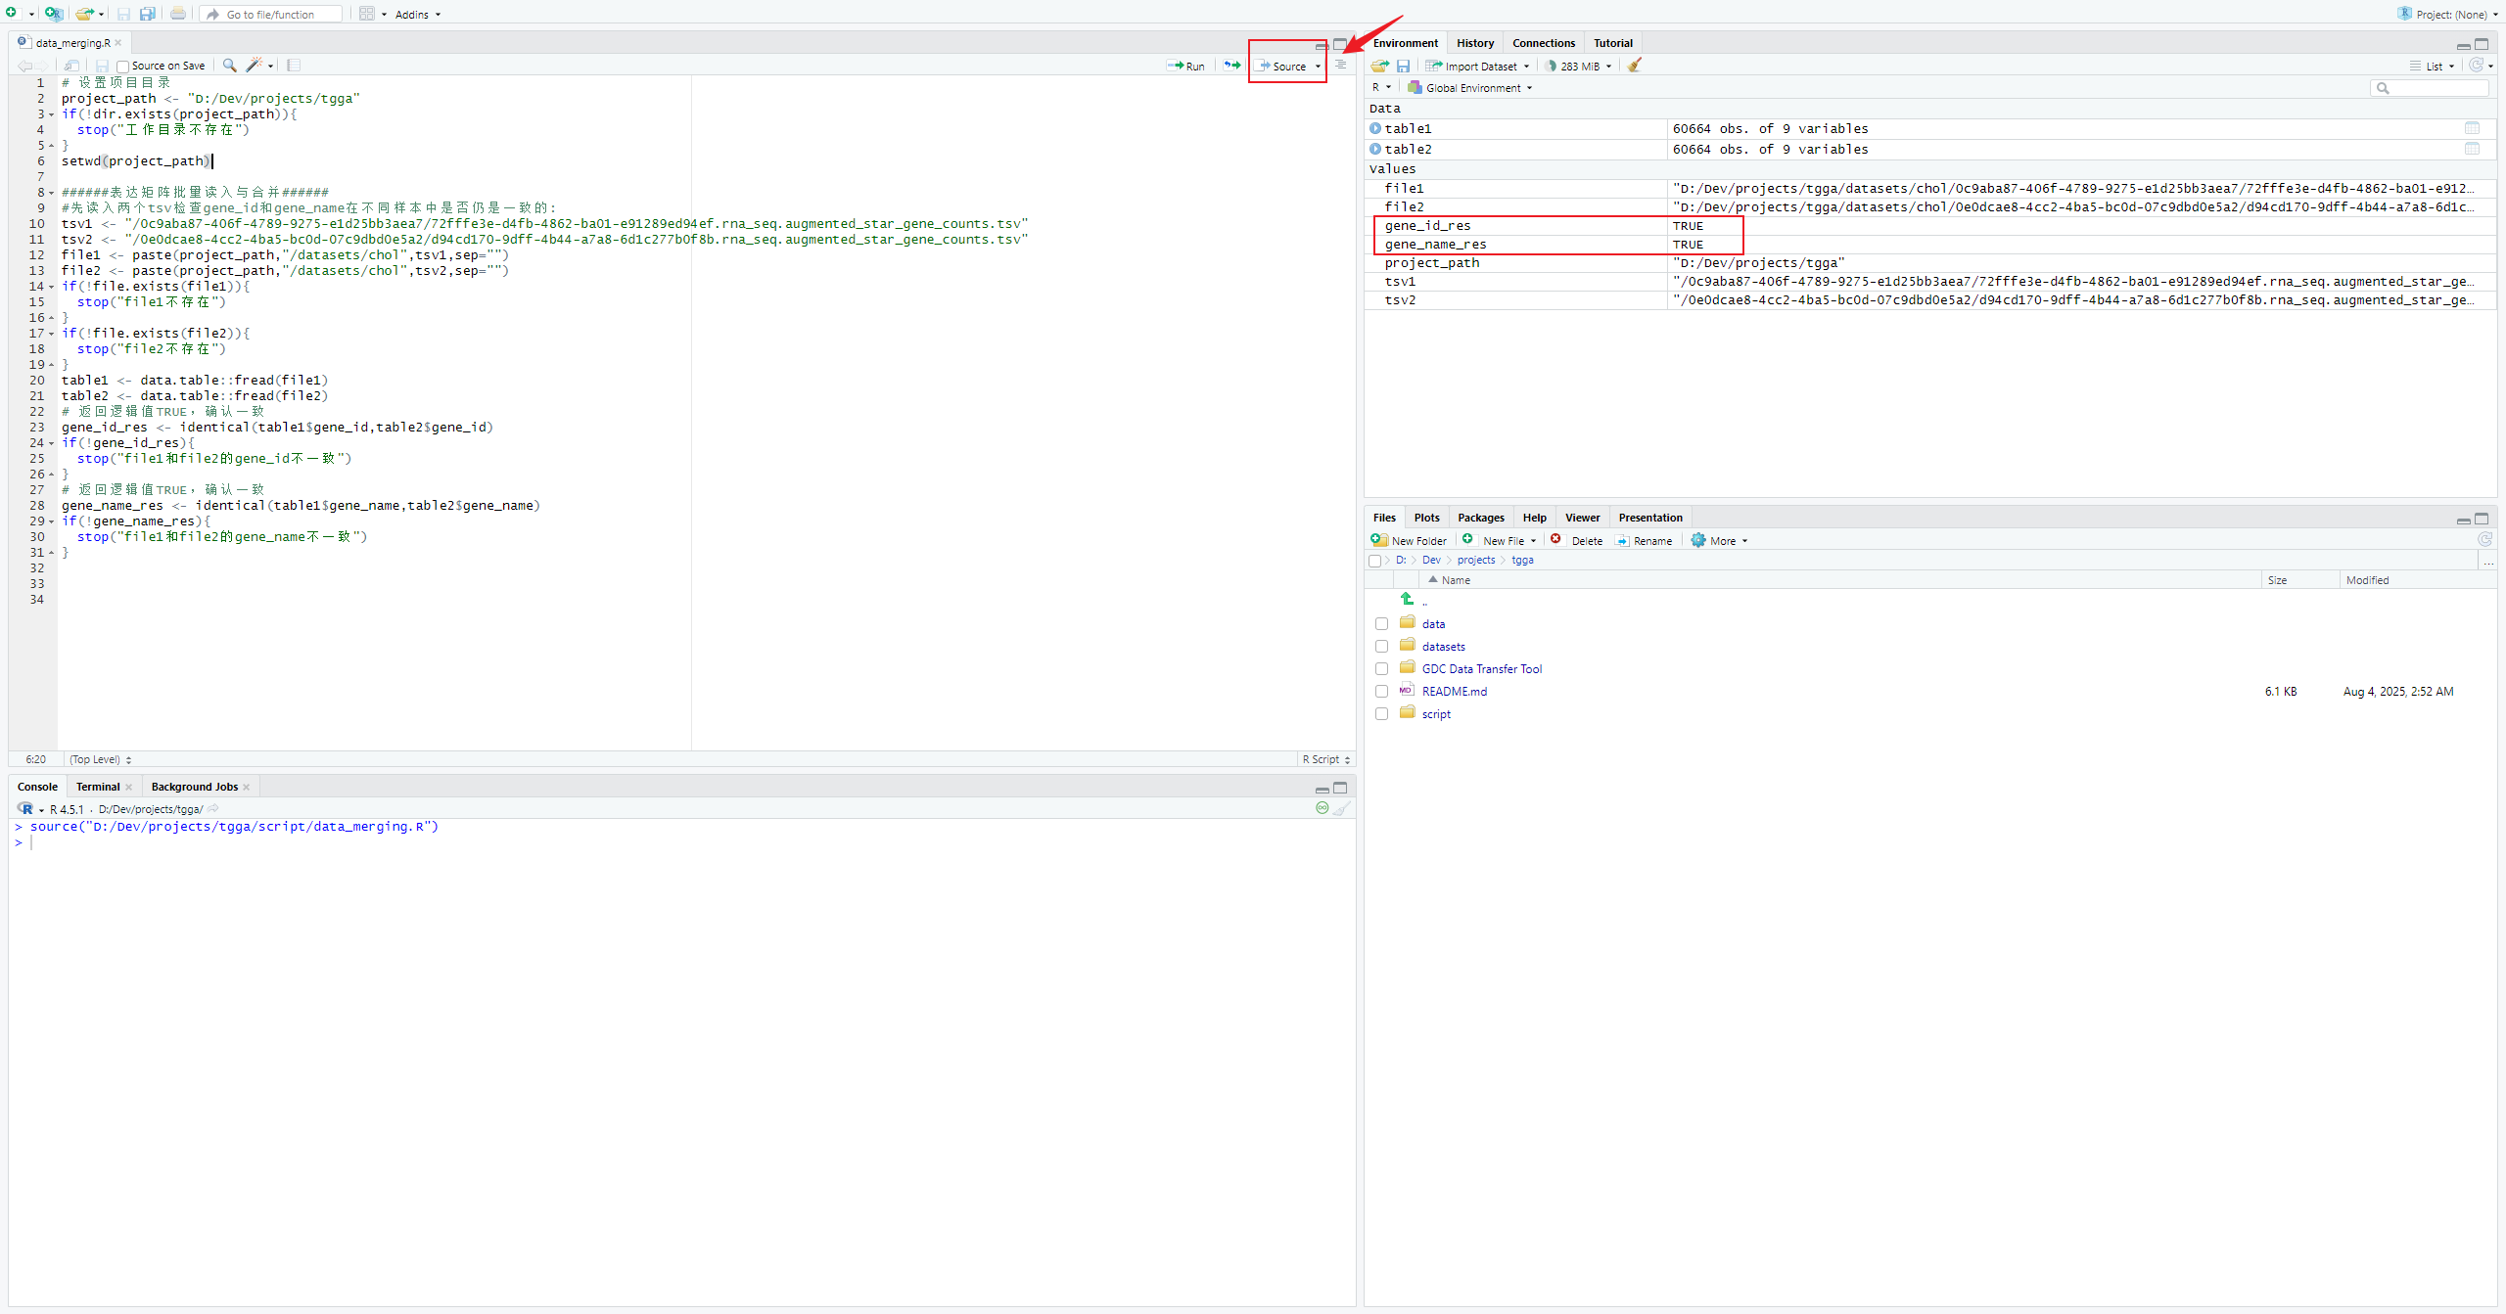
Task: Go up to parent directory
Action: [1407, 599]
